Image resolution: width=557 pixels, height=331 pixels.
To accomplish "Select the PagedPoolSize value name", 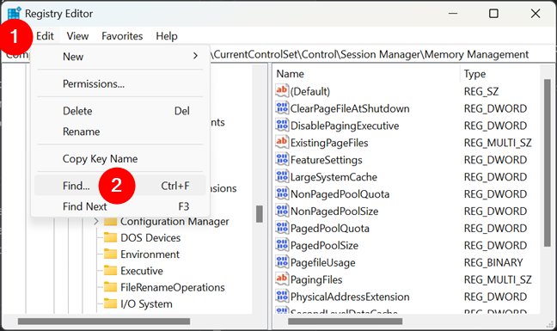I will tap(324, 245).
